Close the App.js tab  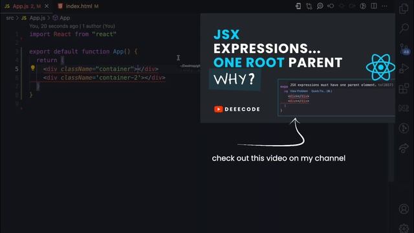(x=47, y=6)
